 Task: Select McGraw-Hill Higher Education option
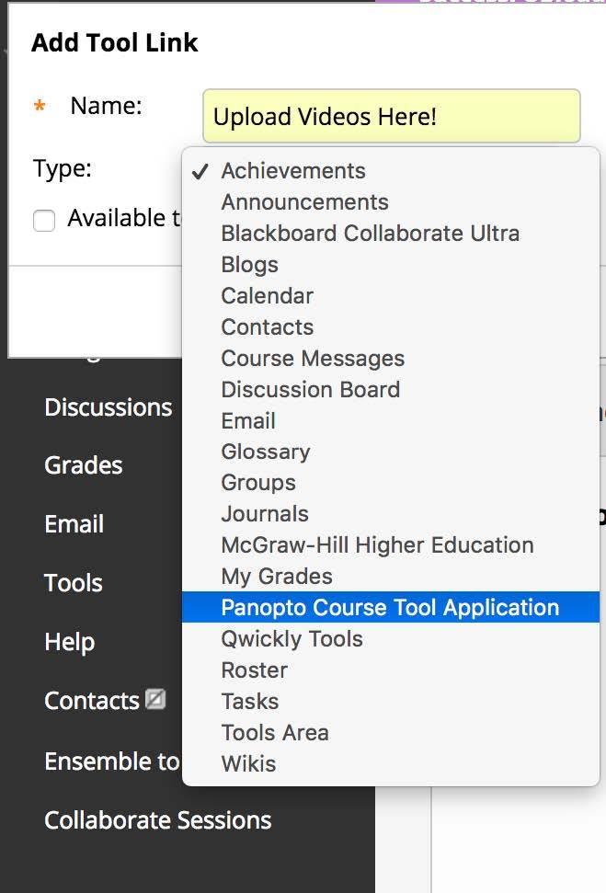tap(377, 544)
